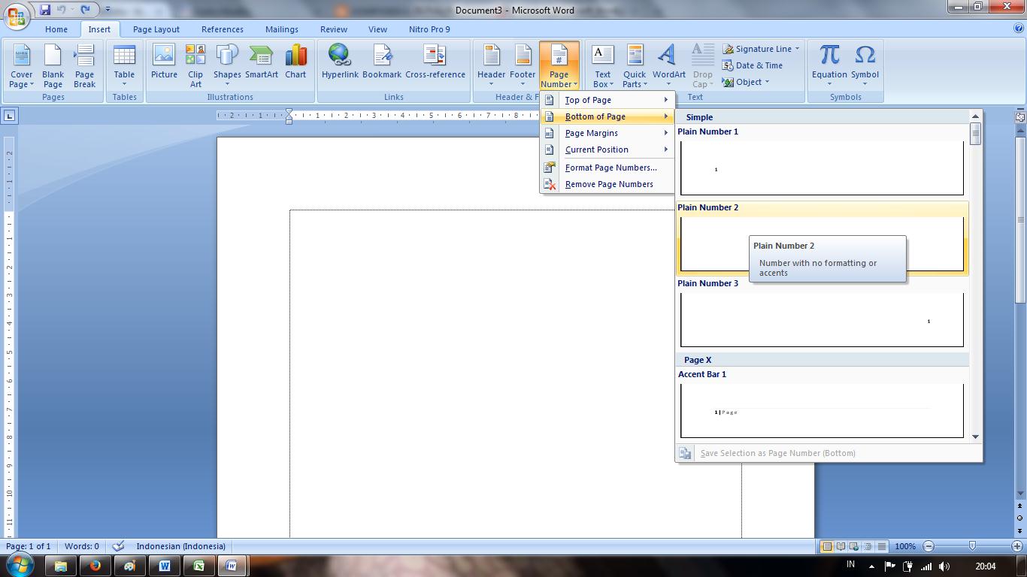Insert a Blank Page
The height and width of the screenshot is (577, 1027).
(53, 66)
